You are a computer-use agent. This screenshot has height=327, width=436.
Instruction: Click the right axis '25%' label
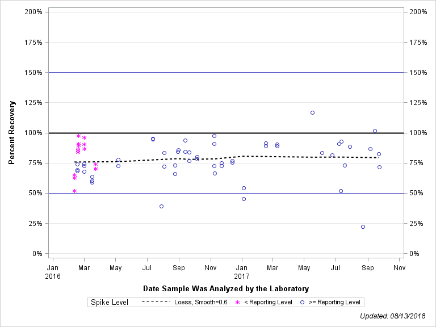[416, 224]
